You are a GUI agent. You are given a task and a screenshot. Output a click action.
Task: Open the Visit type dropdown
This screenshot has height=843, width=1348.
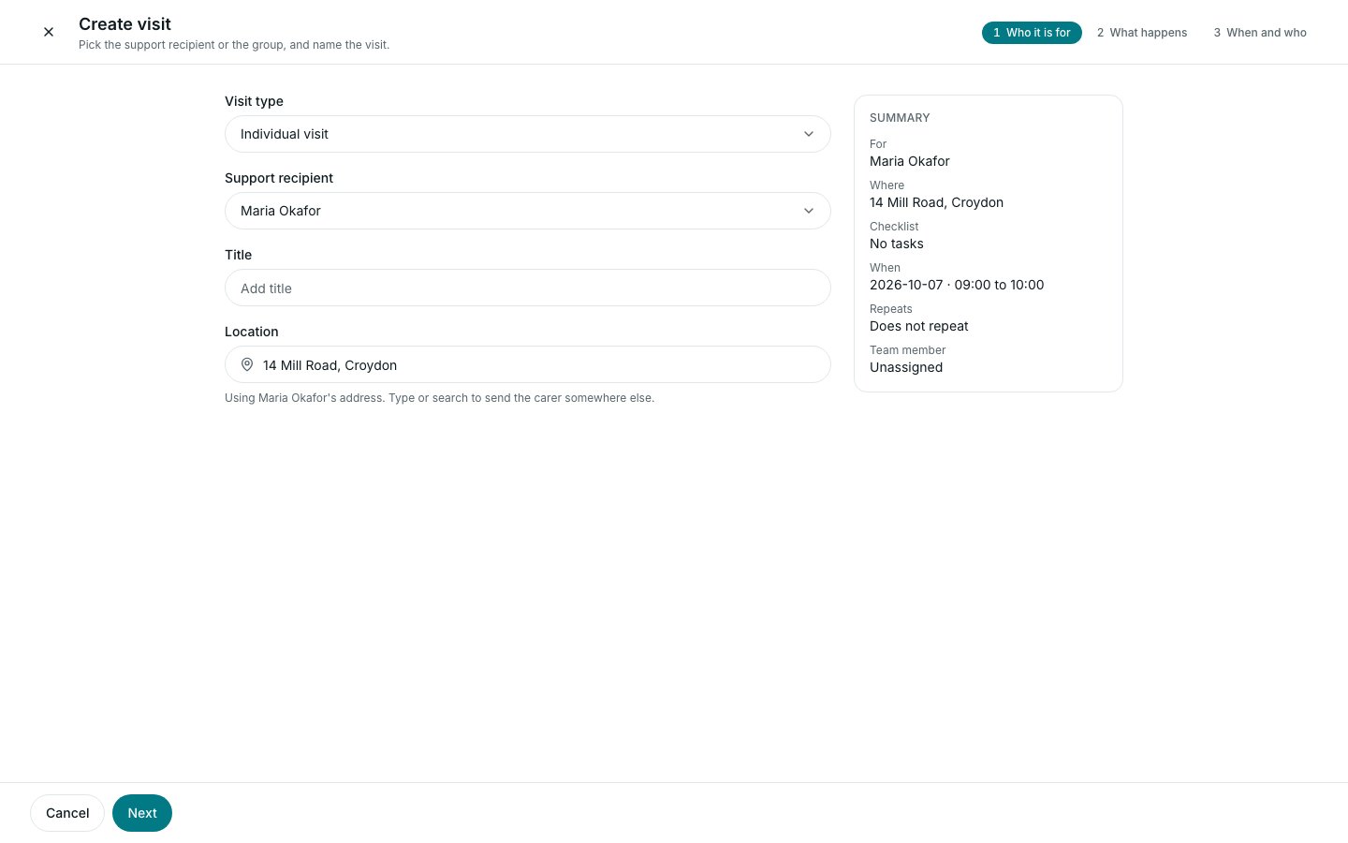(x=528, y=134)
